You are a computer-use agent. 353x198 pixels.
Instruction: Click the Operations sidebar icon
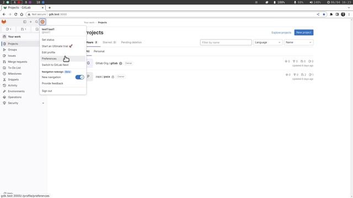pyautogui.click(x=4, y=97)
